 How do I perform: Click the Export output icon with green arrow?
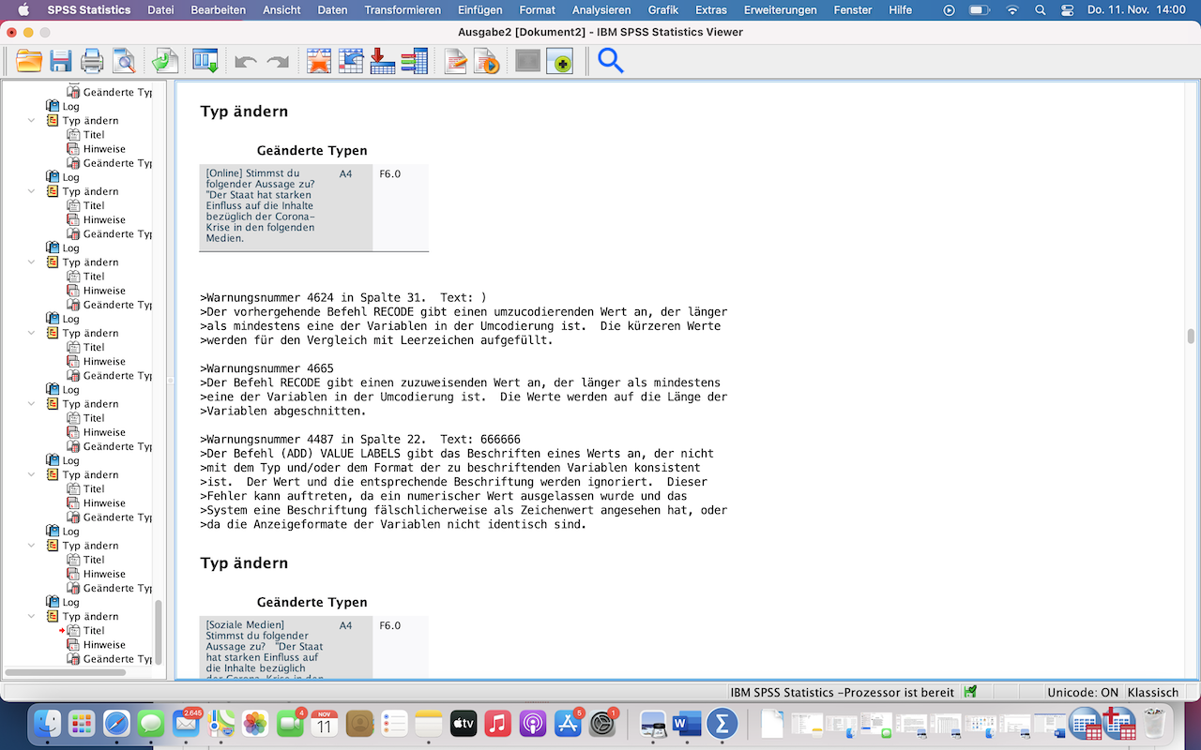[165, 62]
